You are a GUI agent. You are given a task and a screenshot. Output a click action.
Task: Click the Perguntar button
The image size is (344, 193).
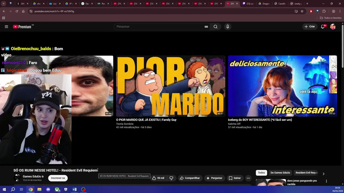click(214, 178)
